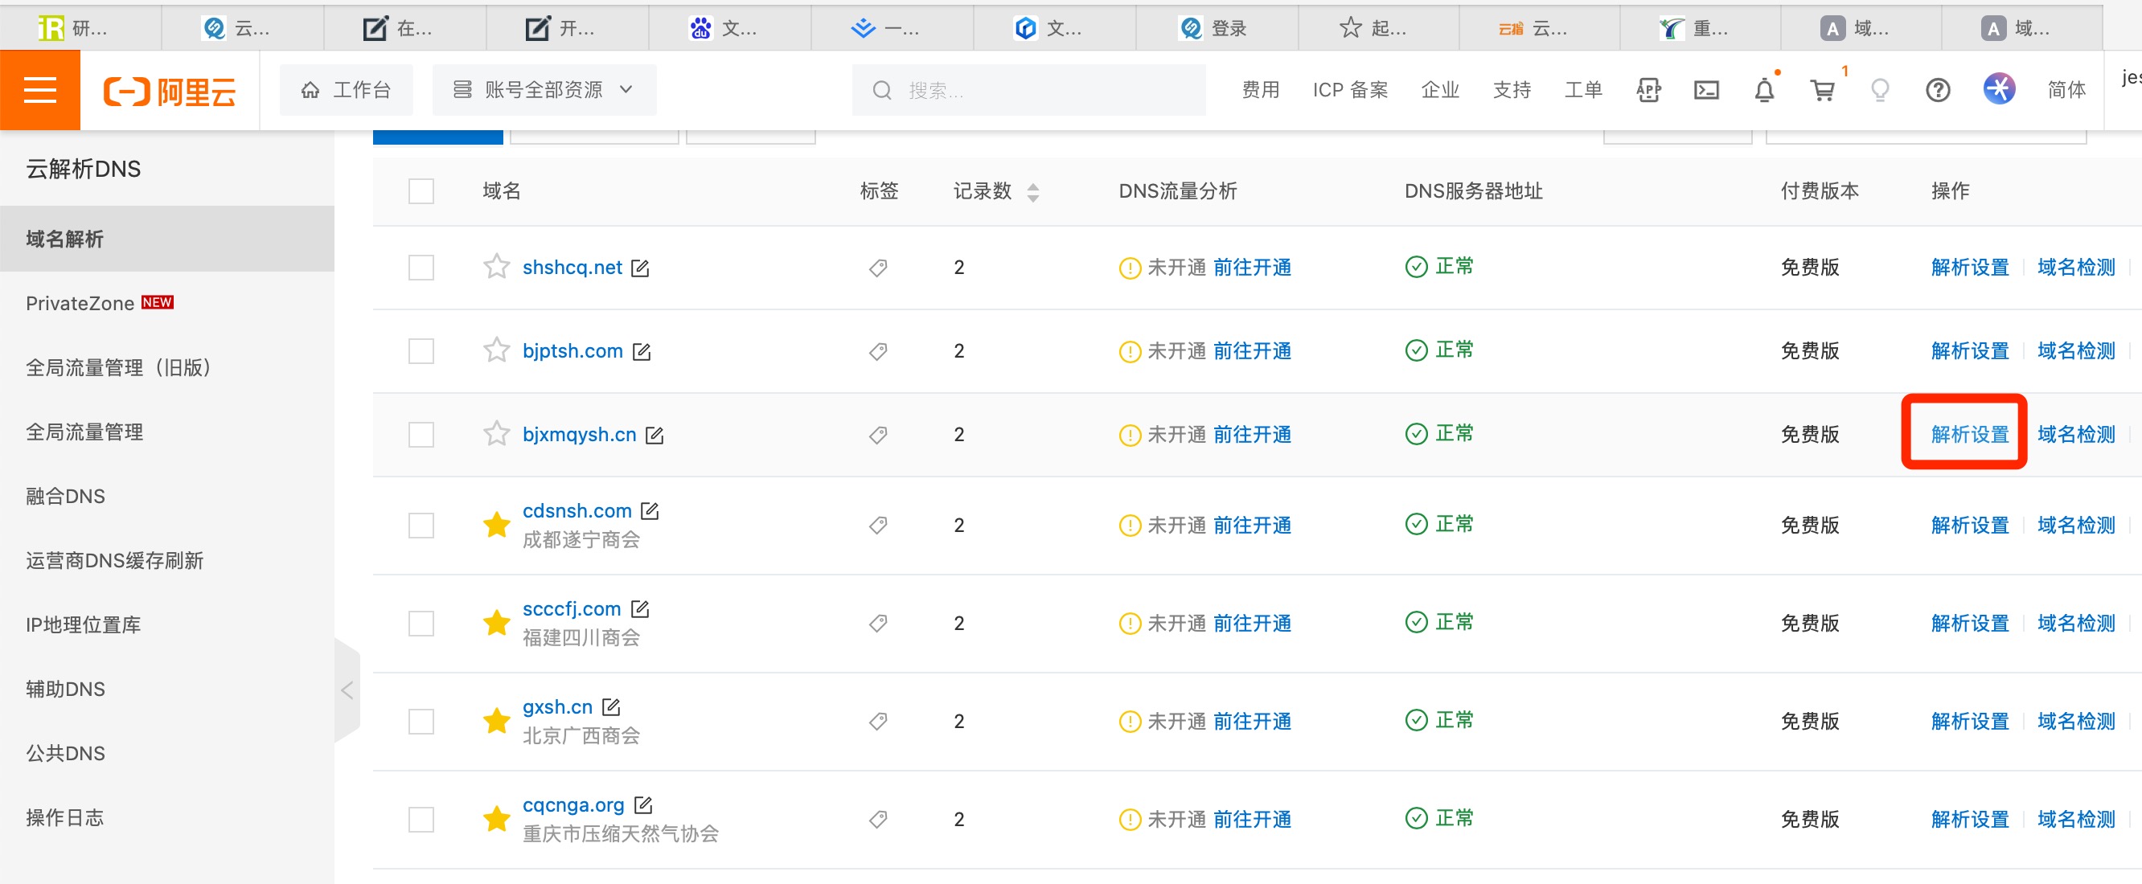Click the help question mark icon
The height and width of the screenshot is (884, 2142).
click(x=1938, y=90)
